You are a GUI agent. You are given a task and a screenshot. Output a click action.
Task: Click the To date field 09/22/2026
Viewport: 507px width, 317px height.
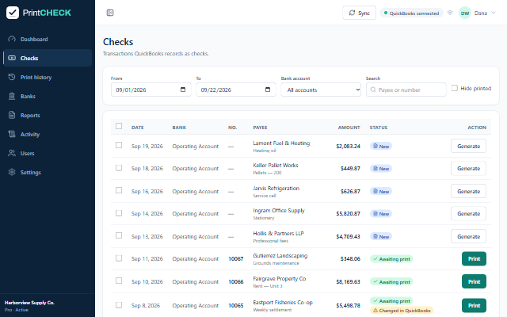(236, 90)
